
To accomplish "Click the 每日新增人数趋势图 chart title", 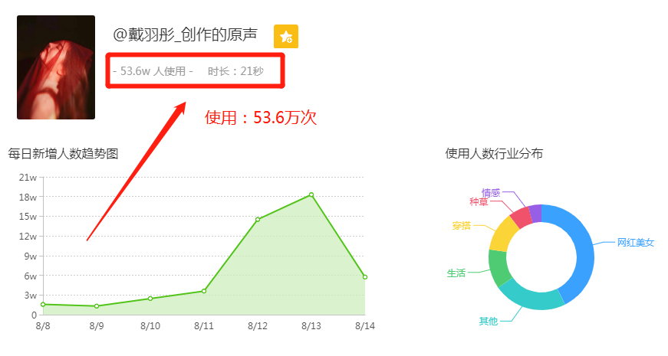I will tap(63, 153).
